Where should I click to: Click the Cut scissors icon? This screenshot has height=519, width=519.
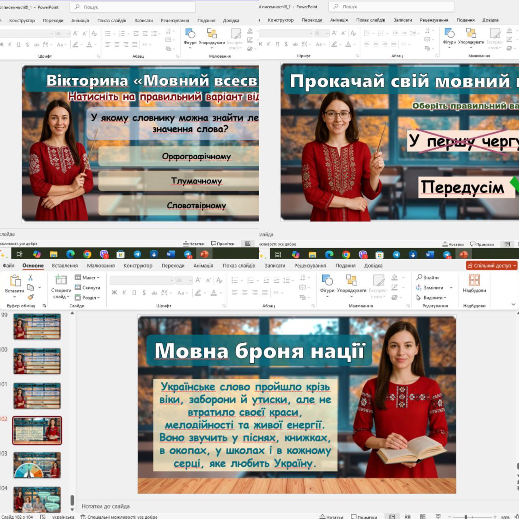[x=30, y=278]
